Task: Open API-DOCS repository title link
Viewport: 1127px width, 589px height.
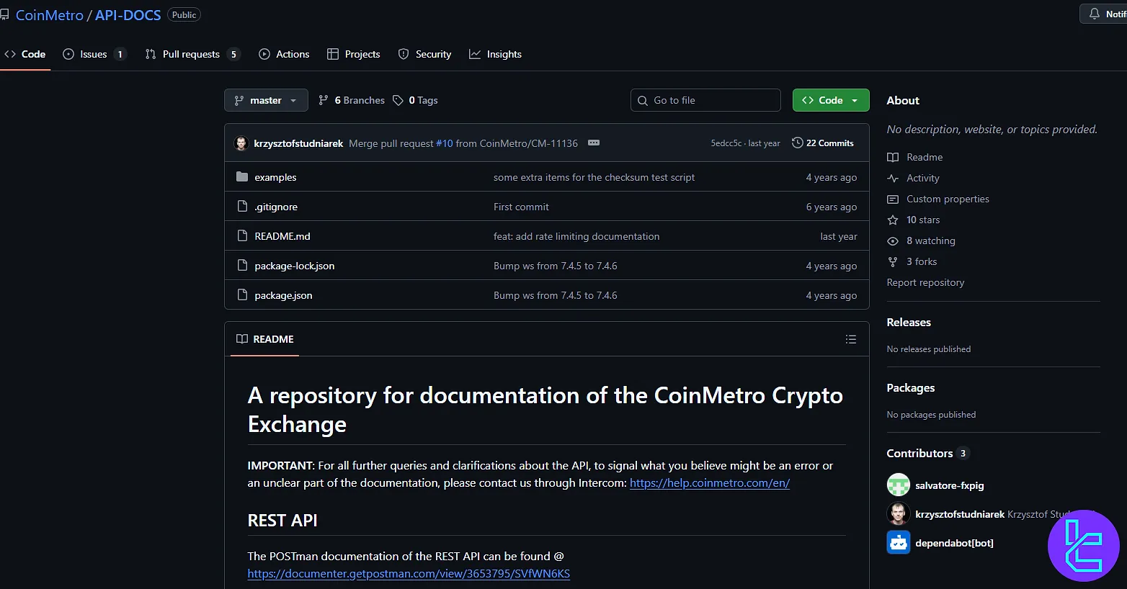Action: click(128, 15)
